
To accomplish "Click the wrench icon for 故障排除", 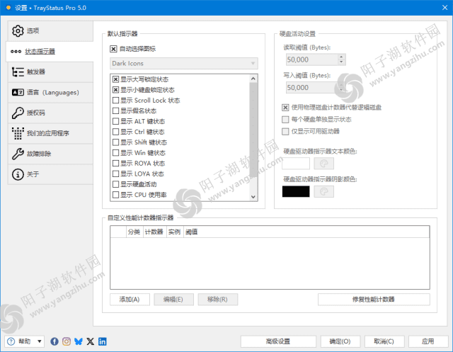I will coord(18,154).
